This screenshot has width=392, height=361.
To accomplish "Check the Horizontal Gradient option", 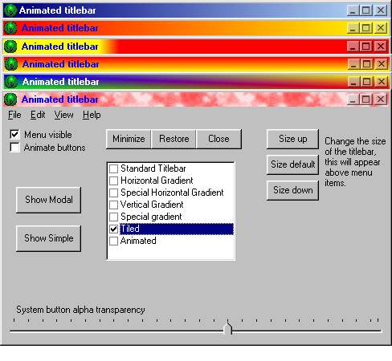I will (113, 180).
